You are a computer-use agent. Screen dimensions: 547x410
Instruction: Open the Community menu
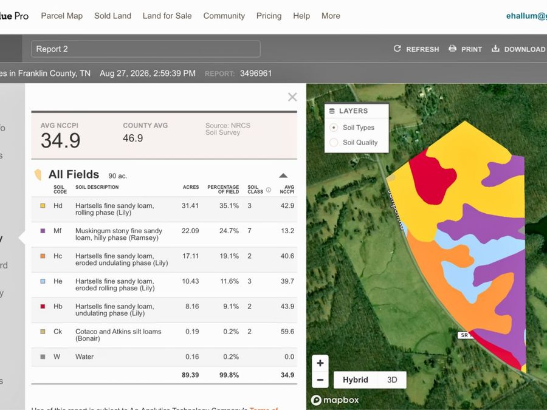pos(224,16)
